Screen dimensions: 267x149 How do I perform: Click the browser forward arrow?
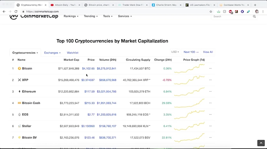pyautogui.click(x=10, y=12)
